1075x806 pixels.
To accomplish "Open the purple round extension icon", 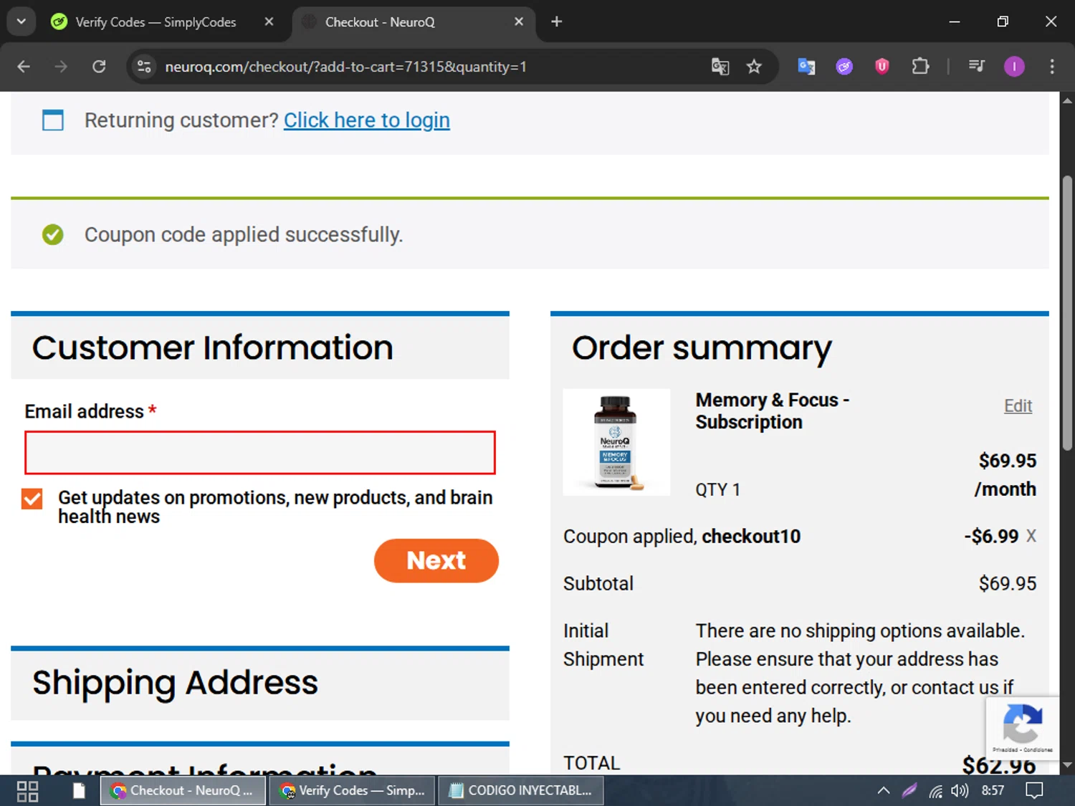I will point(844,67).
